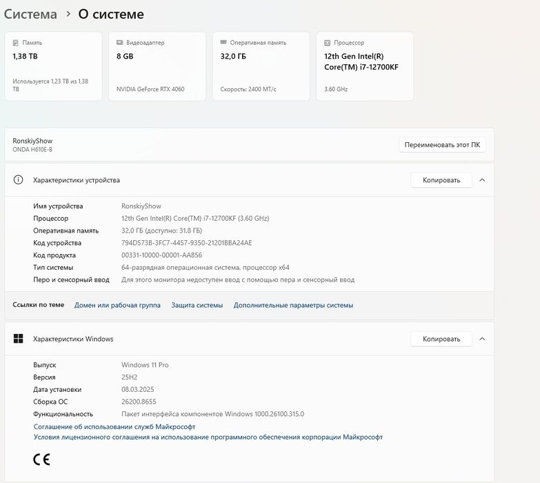
Task: Copy device specs with Копировать button
Action: (x=441, y=180)
